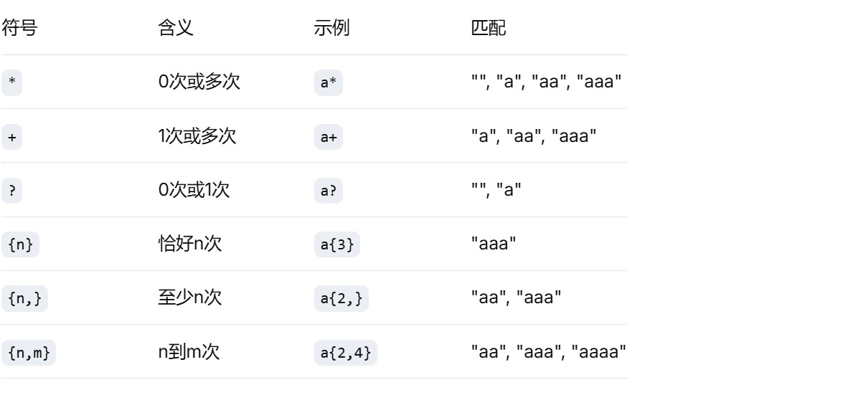853x400 pixels.
Task: Click the question mark ? code chip
Action: (11, 190)
